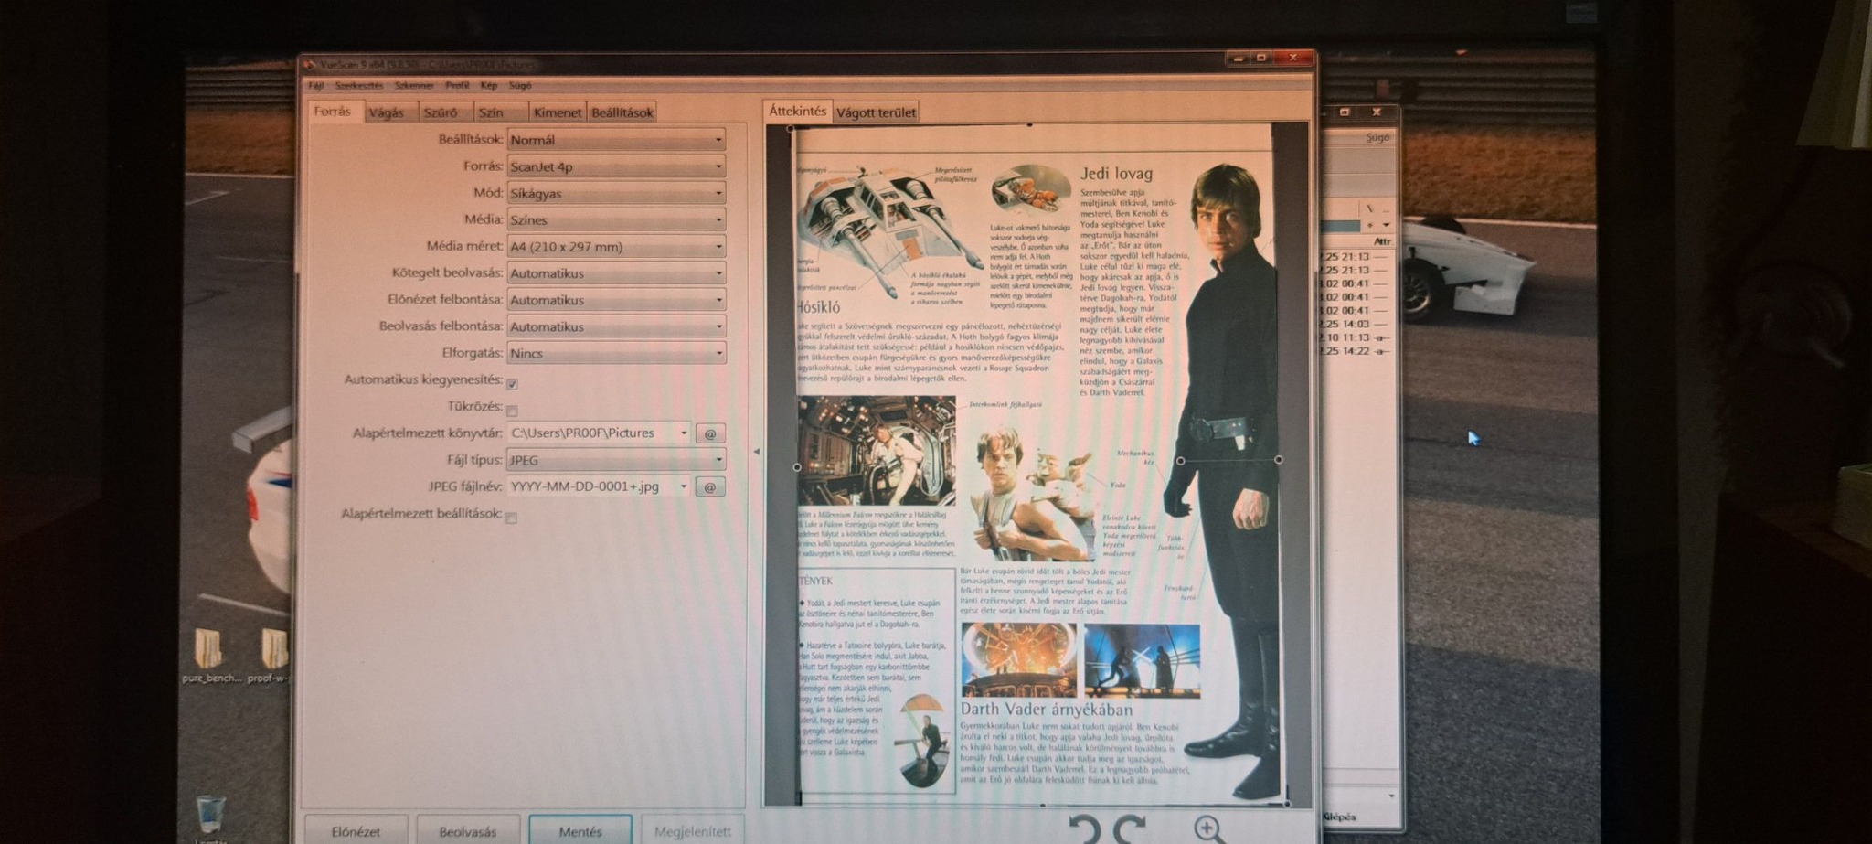Click the Előnézet button
This screenshot has height=844, width=1872.
click(x=356, y=831)
